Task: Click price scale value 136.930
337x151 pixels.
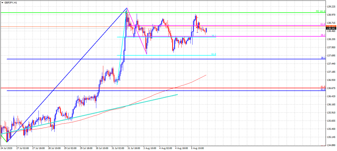Action: coord(331,80)
